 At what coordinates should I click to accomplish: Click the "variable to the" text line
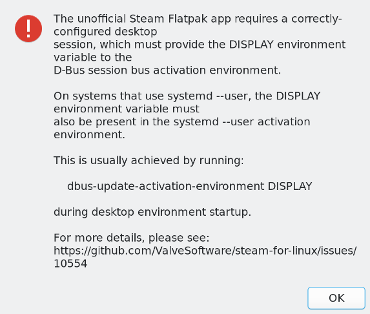pyautogui.click(x=93, y=58)
